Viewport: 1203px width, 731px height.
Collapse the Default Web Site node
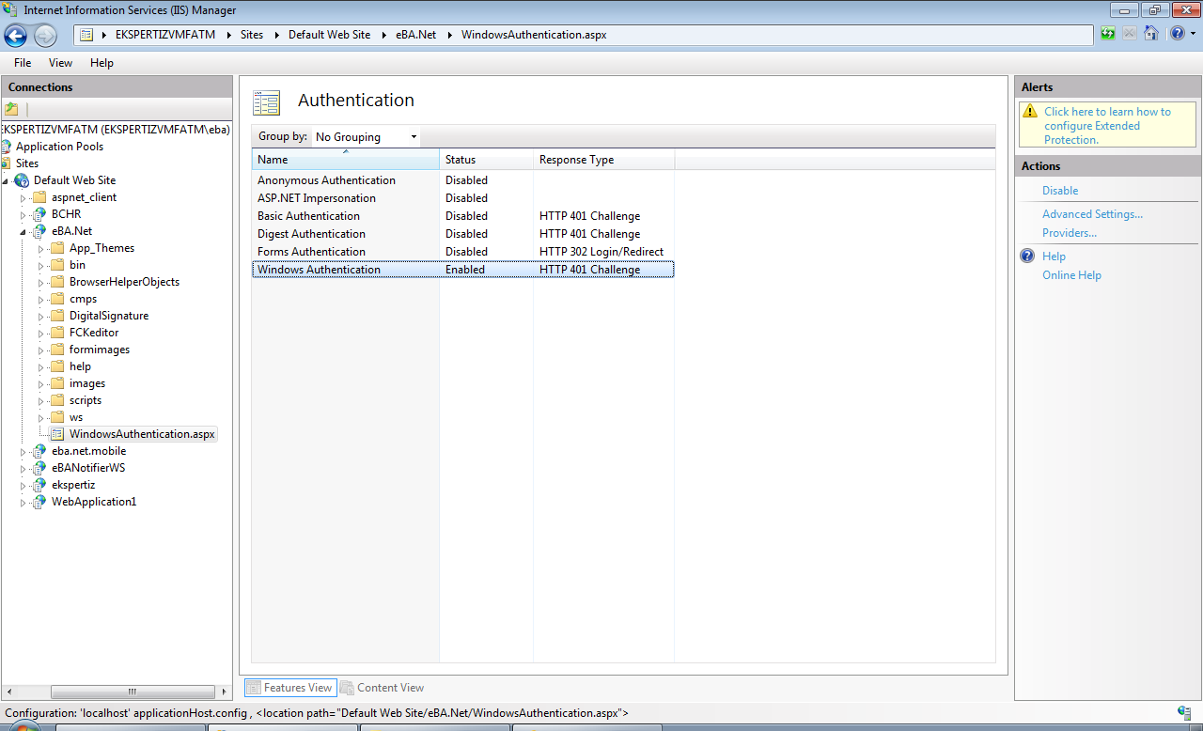[6, 180]
